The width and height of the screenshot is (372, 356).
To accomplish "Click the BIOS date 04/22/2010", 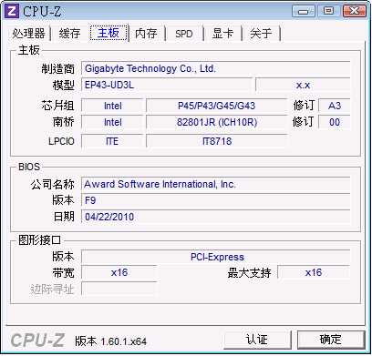I will tap(215, 217).
